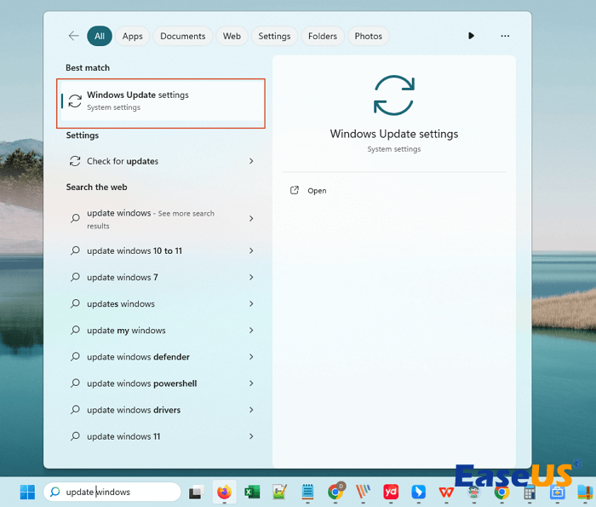
Task: Switch to the Apps filter tab
Action: [x=132, y=36]
